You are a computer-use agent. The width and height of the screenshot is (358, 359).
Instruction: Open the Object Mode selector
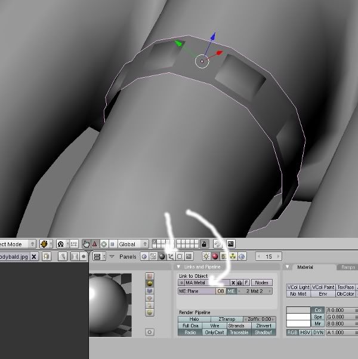18,244
